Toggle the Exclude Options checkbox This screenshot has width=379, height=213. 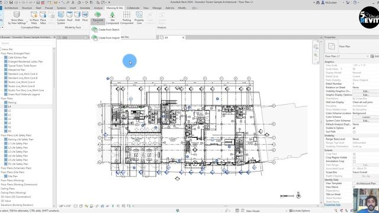[x=291, y=211]
